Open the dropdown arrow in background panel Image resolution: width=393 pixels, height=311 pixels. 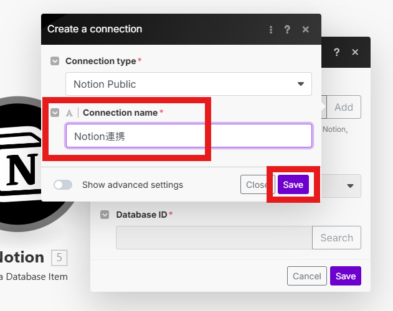(350, 186)
